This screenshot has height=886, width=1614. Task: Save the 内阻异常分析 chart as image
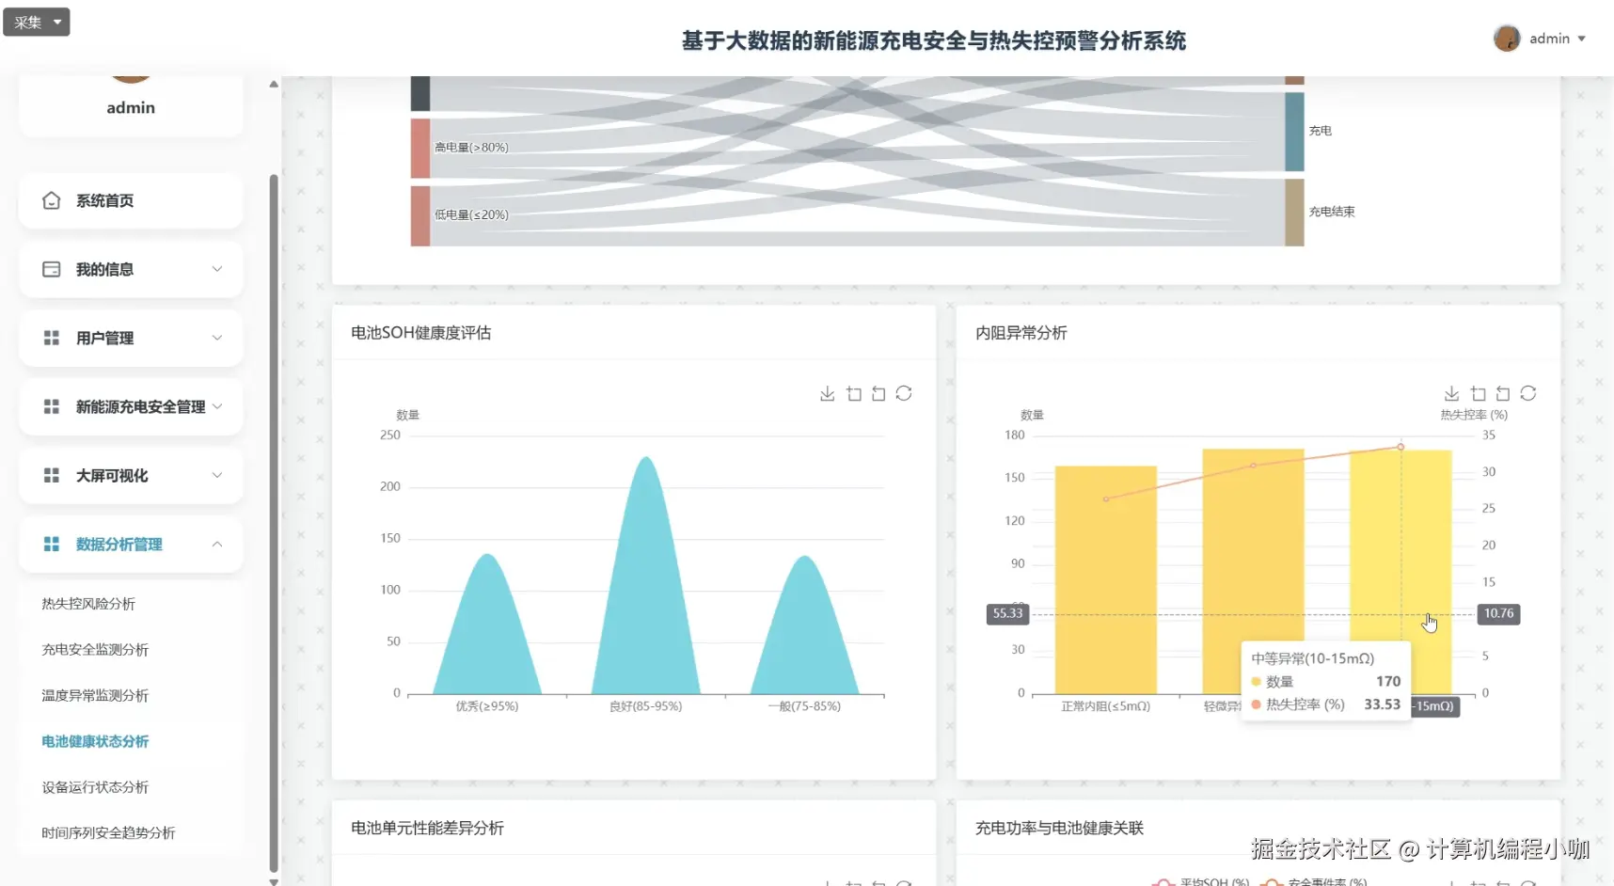point(1451,393)
